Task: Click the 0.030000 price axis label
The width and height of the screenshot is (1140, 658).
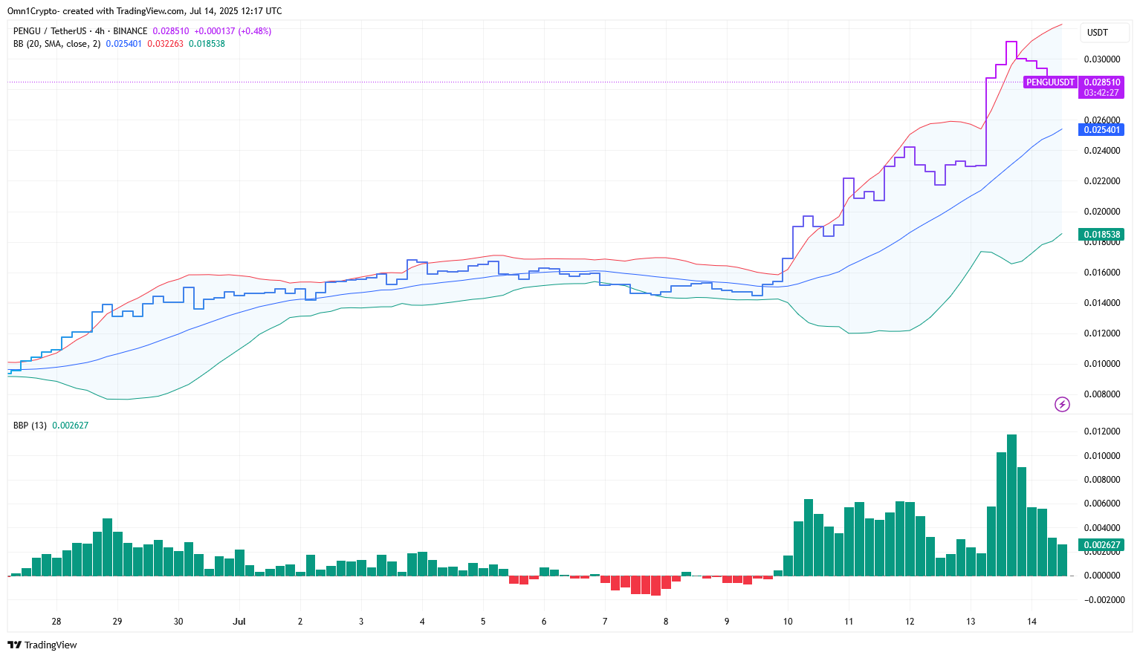Action: [x=1101, y=59]
